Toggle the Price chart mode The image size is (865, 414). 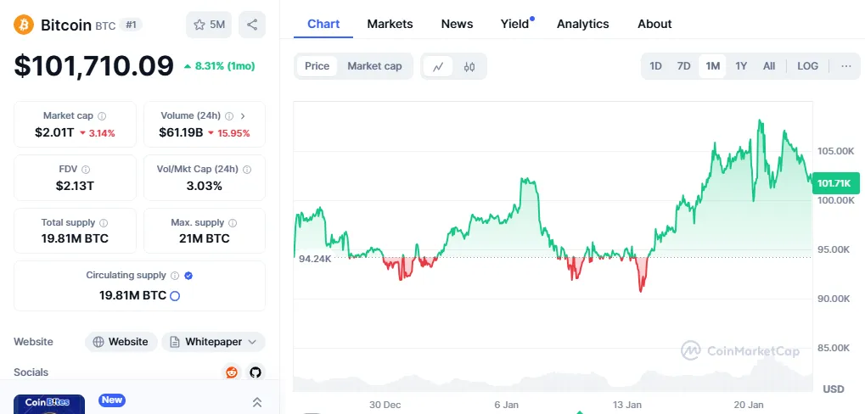[317, 66]
